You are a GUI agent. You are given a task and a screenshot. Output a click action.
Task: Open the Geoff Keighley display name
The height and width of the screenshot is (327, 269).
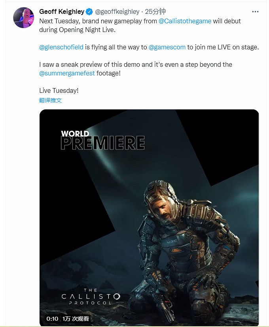62,12
